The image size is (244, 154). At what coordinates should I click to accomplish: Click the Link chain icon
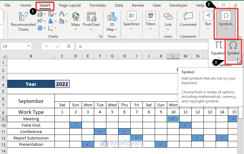click(168, 16)
